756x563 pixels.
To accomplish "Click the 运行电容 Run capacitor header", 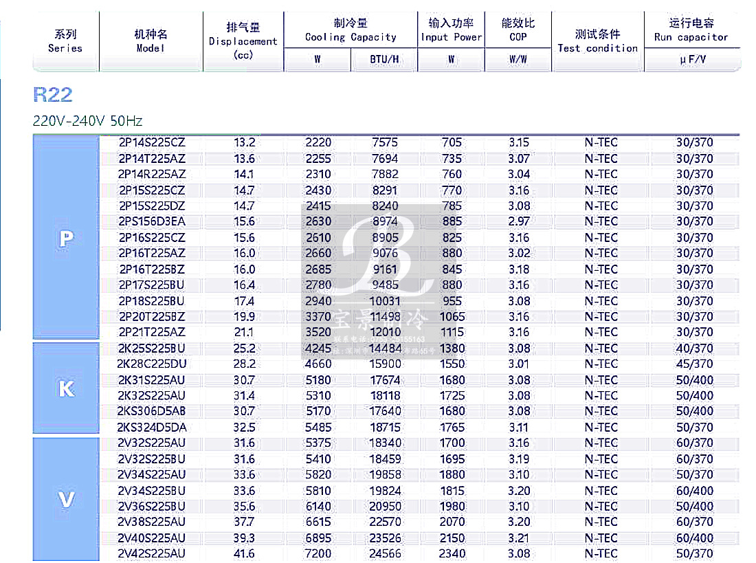I will (x=692, y=30).
